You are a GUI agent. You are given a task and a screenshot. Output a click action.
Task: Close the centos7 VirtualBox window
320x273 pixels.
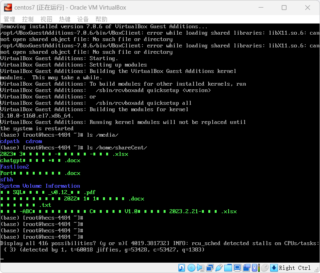[307, 8]
